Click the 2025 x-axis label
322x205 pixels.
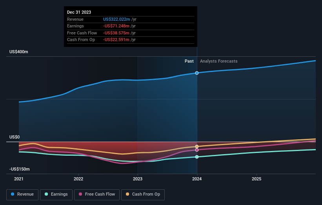pos(257,179)
